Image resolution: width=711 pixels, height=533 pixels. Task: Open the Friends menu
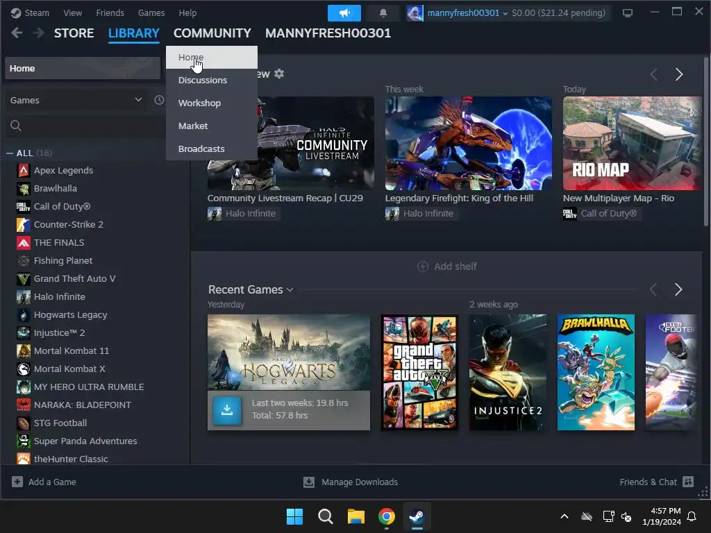click(110, 12)
